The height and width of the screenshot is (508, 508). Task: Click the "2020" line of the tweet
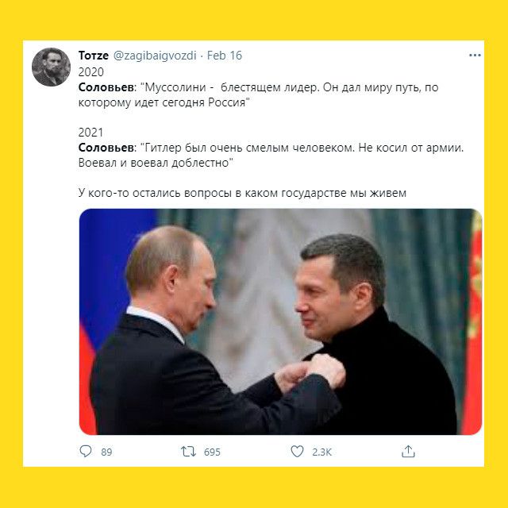click(91, 72)
